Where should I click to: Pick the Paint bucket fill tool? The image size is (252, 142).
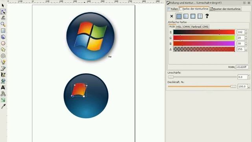pos(3,81)
